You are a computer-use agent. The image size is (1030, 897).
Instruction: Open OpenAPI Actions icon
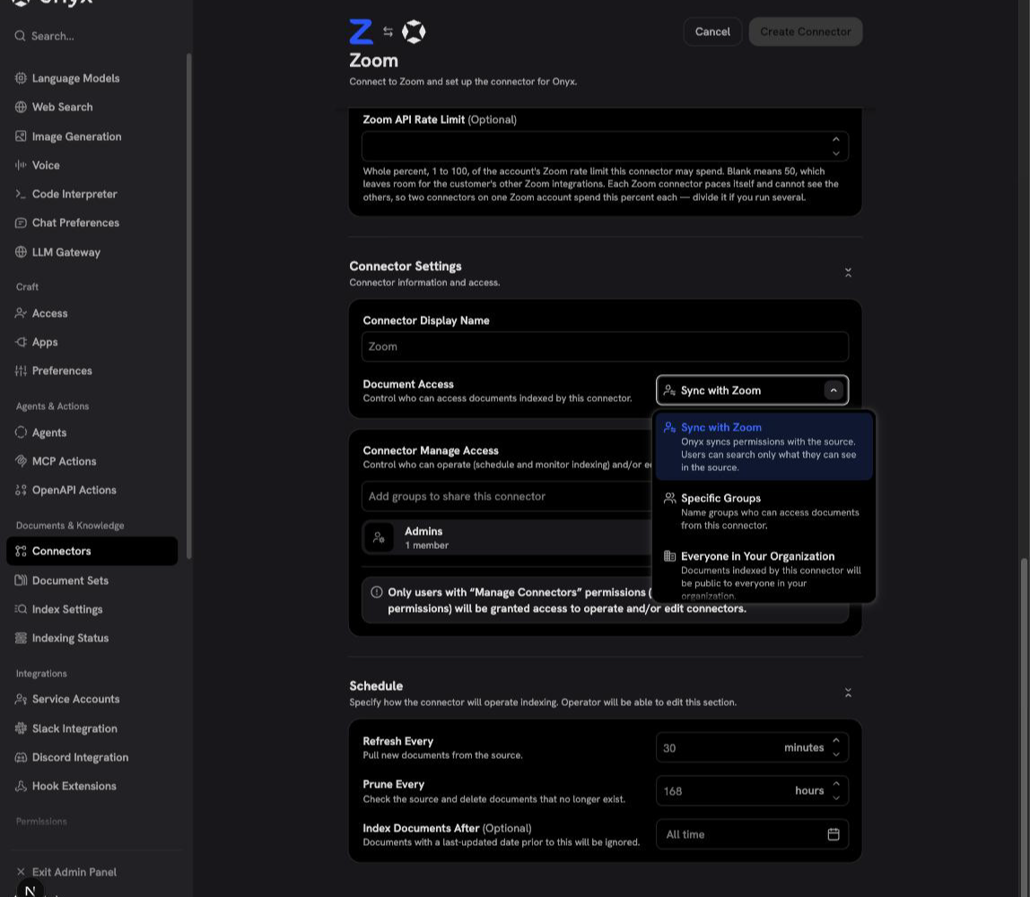(x=21, y=491)
